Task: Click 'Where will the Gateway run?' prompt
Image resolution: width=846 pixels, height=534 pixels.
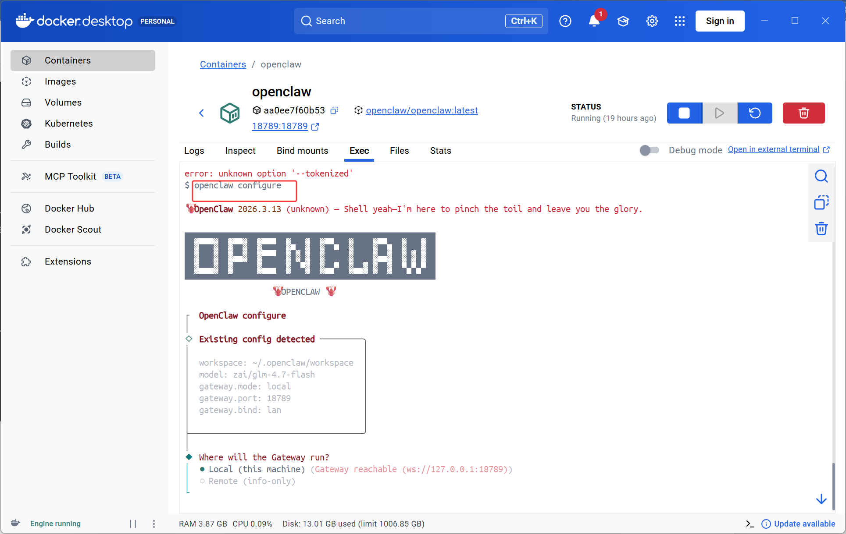Action: (x=264, y=457)
